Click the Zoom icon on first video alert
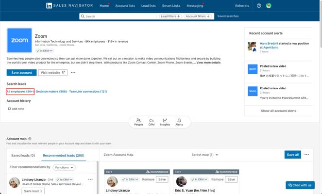 click(x=253, y=69)
